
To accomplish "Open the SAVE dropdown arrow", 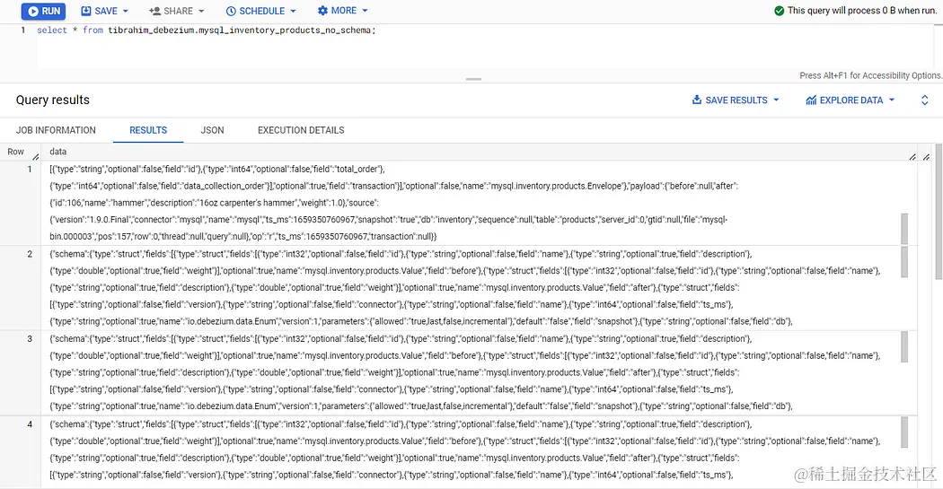I will click(126, 11).
